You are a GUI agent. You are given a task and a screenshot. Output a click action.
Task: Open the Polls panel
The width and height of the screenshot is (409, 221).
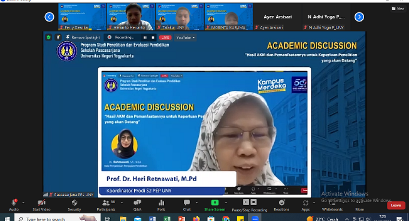click(161, 205)
